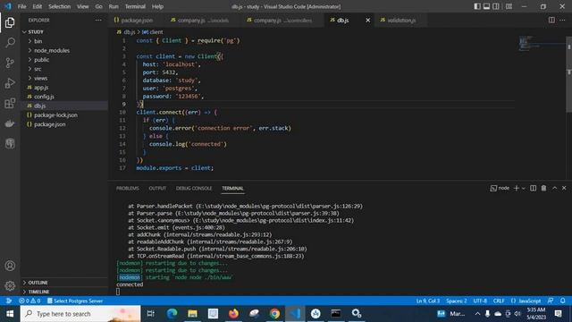Open Customize Layout control
Screen dimensions: 572x322
pos(509,6)
